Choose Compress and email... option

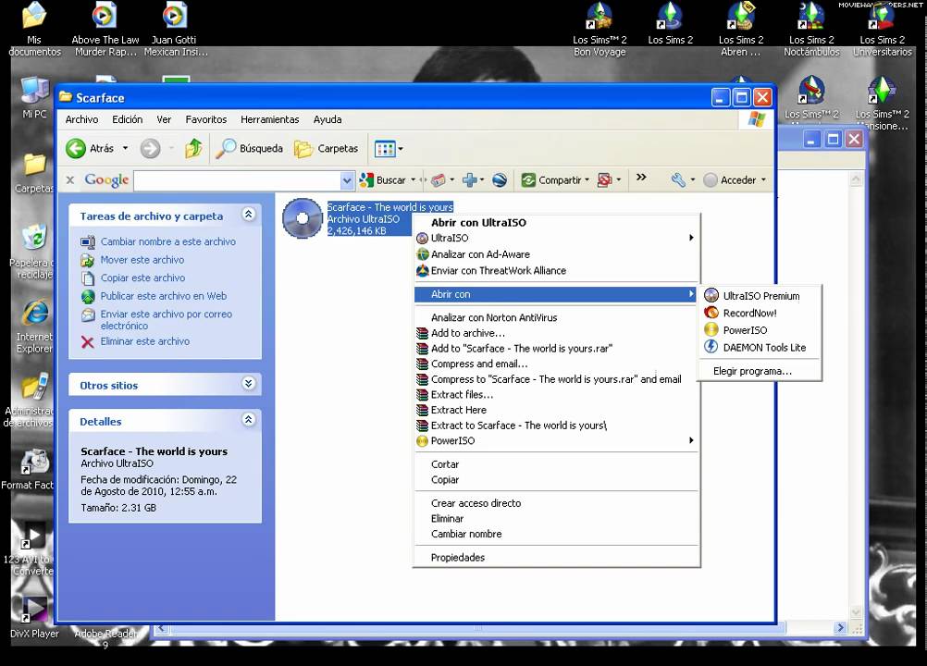(x=556, y=364)
